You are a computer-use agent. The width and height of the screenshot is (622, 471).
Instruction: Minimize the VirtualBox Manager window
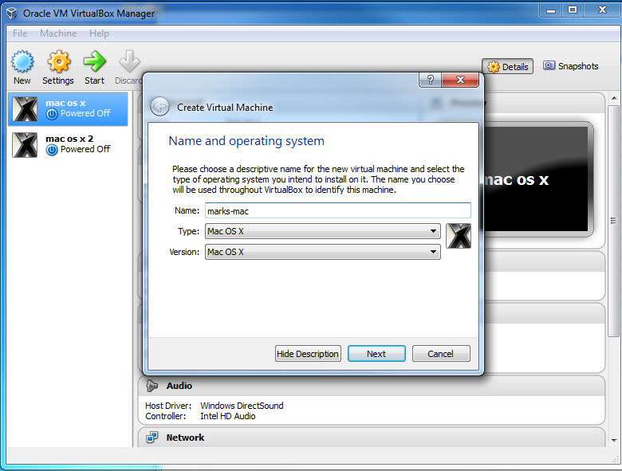[x=551, y=10]
